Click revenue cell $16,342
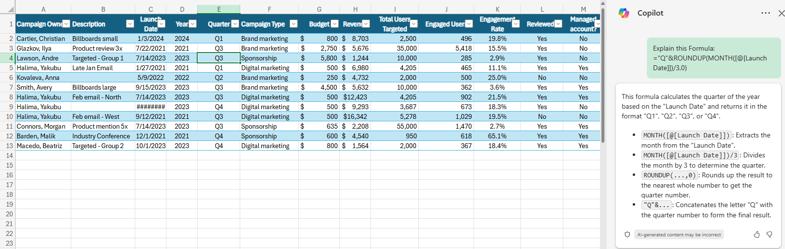The height and width of the screenshot is (249, 785). [355, 116]
